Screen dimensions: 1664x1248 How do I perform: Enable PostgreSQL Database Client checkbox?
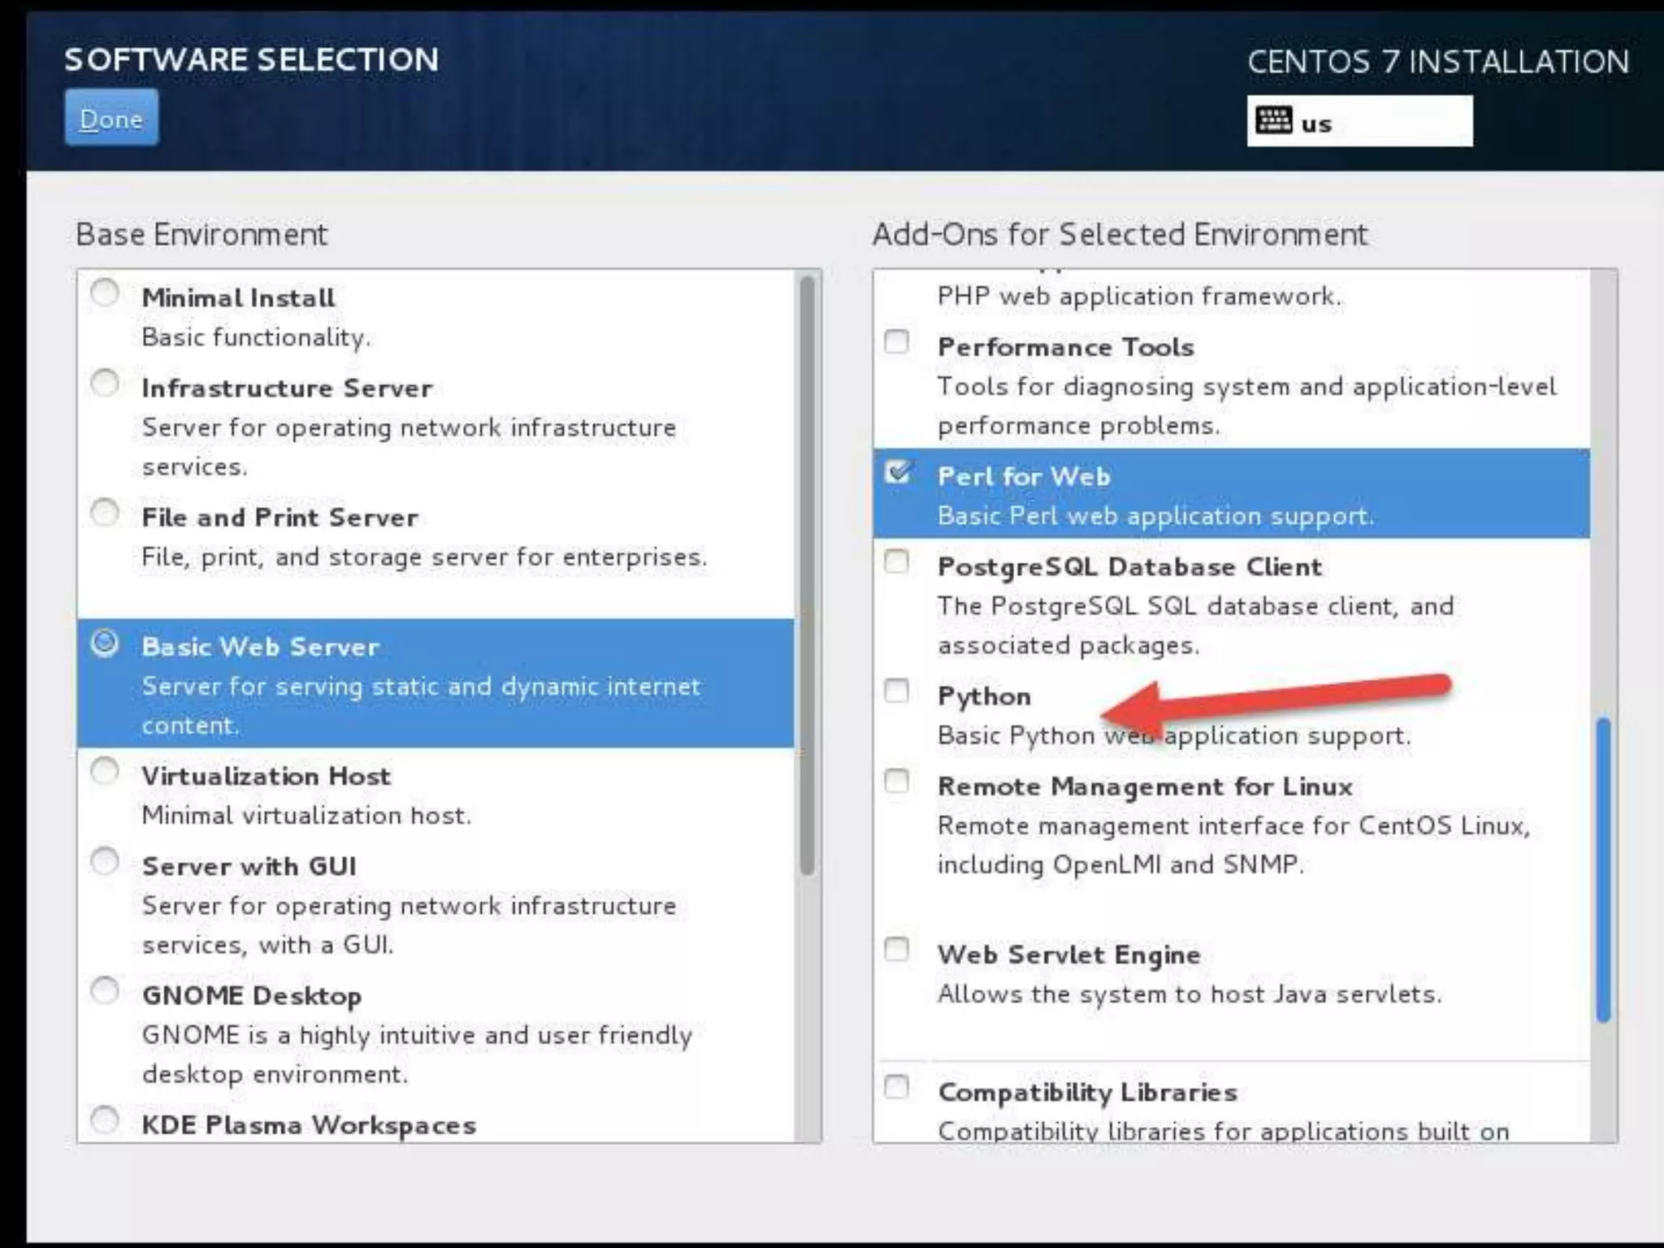coord(896,561)
